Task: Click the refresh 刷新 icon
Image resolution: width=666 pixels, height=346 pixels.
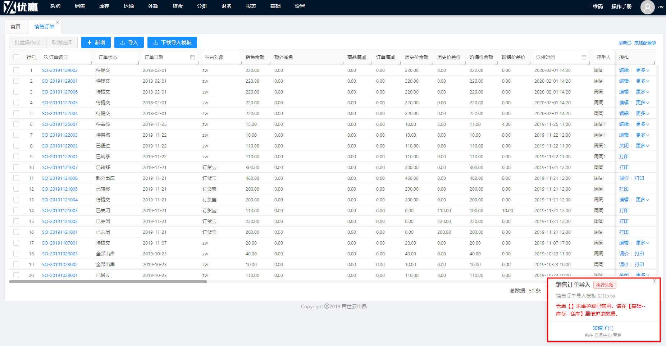Action: pyautogui.click(x=629, y=43)
